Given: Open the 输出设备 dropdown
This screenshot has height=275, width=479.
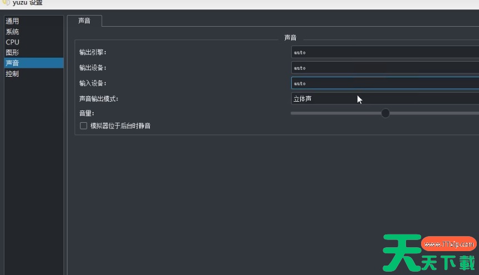Looking at the screenshot, I should (x=385, y=68).
